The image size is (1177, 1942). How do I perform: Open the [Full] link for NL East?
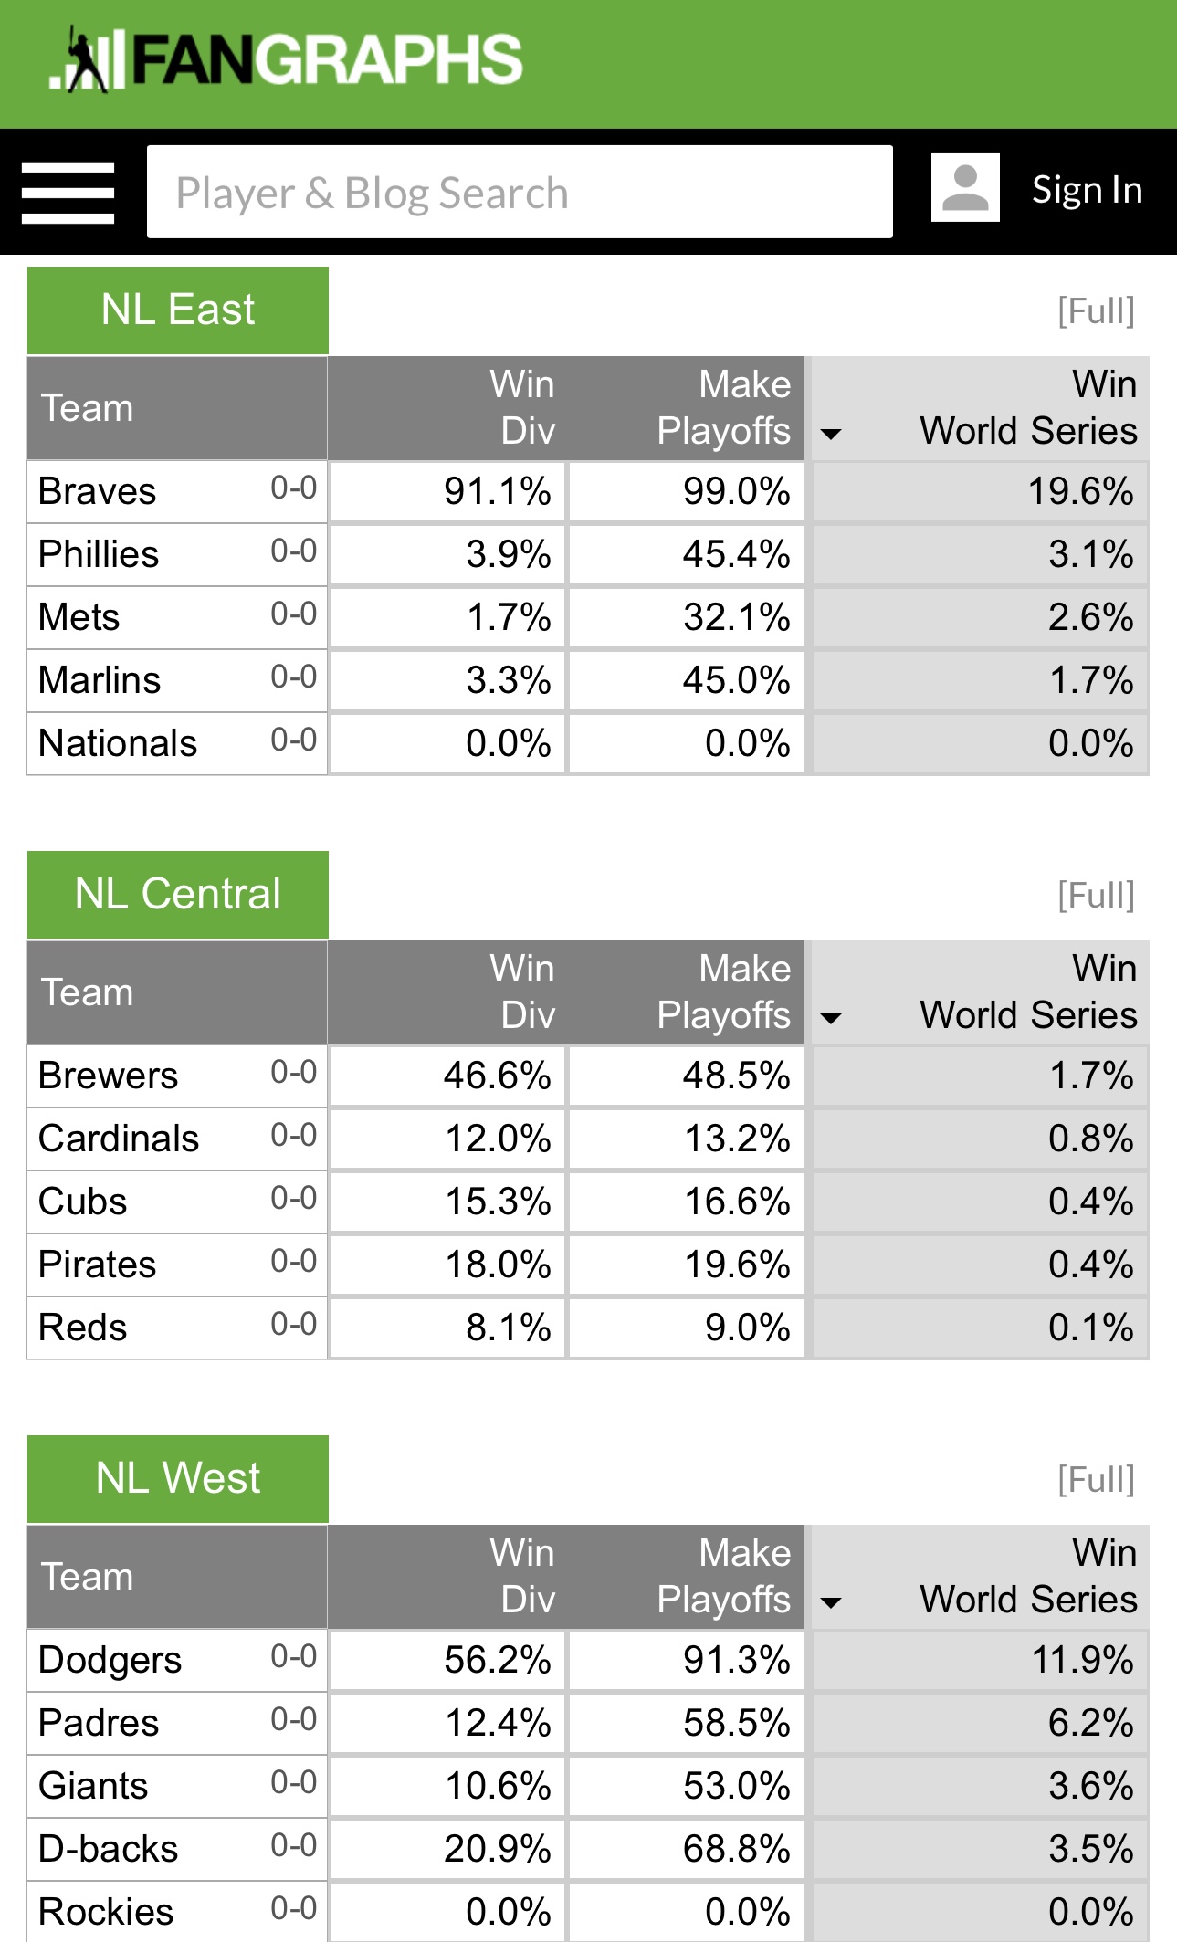(x=1096, y=311)
